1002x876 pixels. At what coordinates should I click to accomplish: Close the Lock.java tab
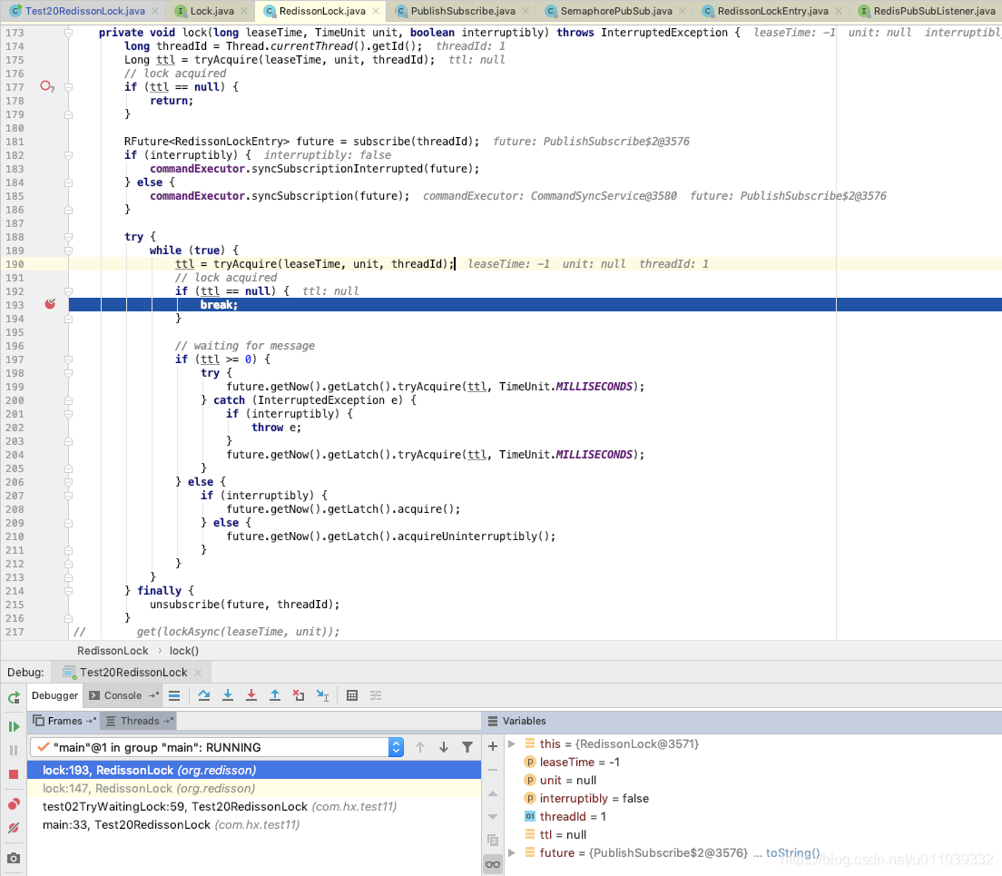pyautogui.click(x=244, y=11)
